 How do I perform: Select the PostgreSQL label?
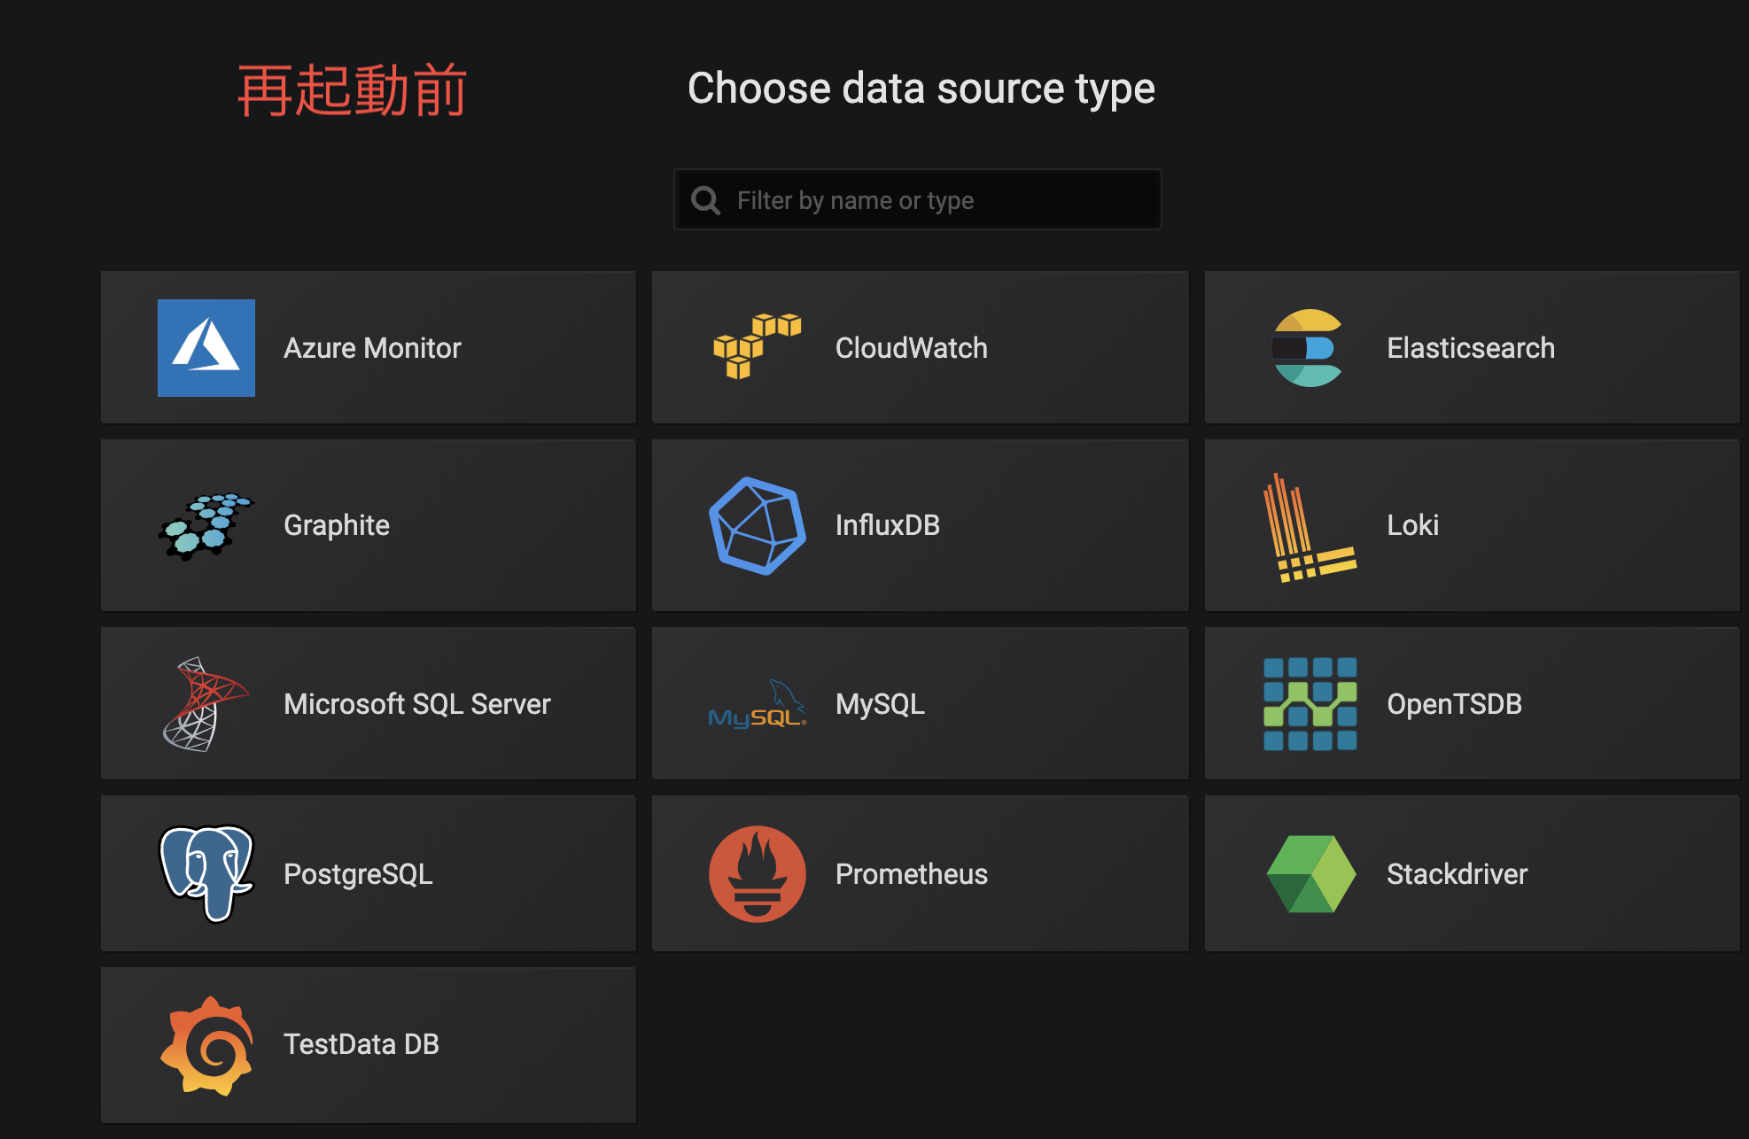tap(358, 874)
